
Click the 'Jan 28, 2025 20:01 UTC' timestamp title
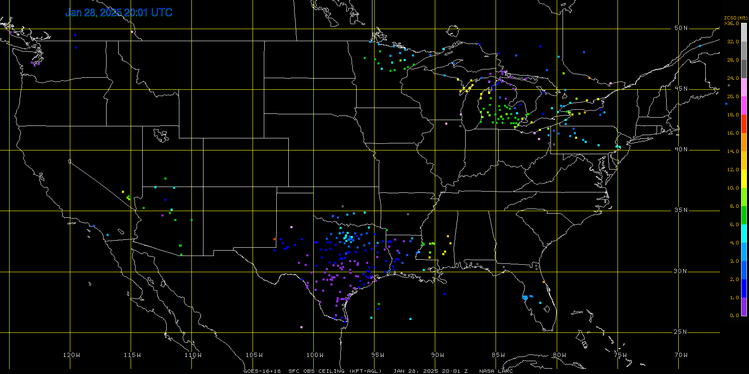tap(119, 12)
